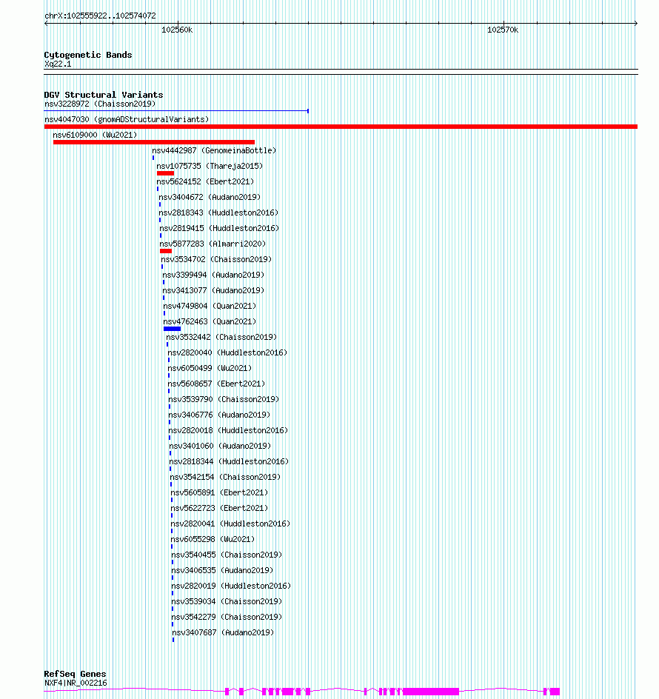Click nsv3407687 (Audano2019) entry
659x699 pixels.
(224, 632)
